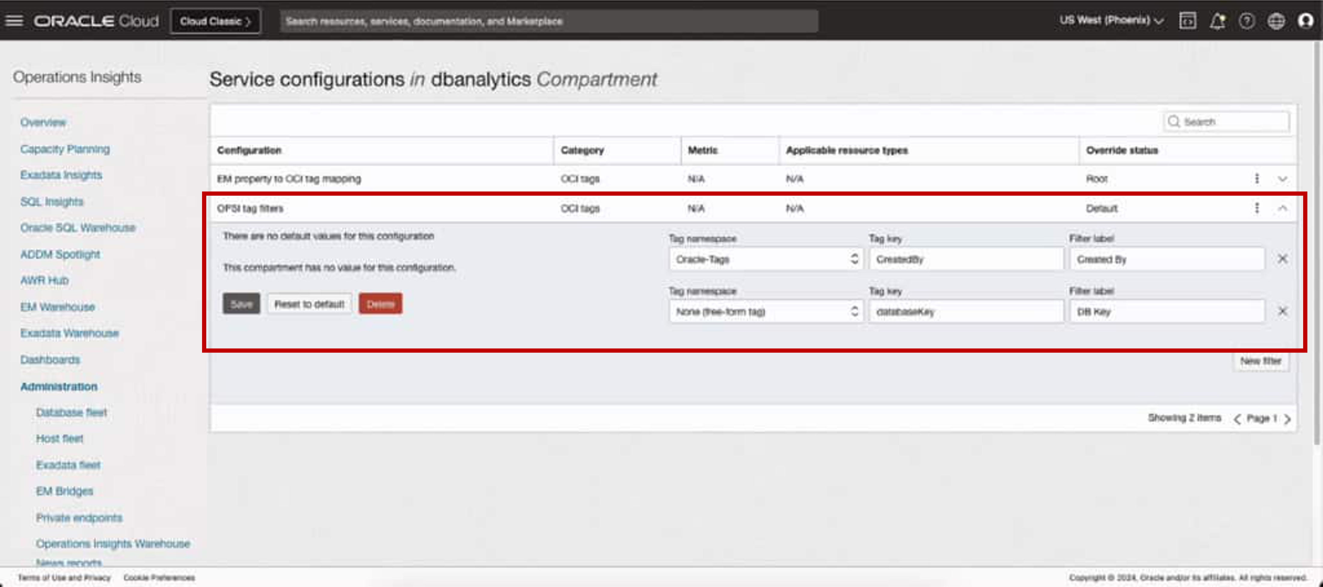Open Exadata Warehouse in the sidebar

69,333
